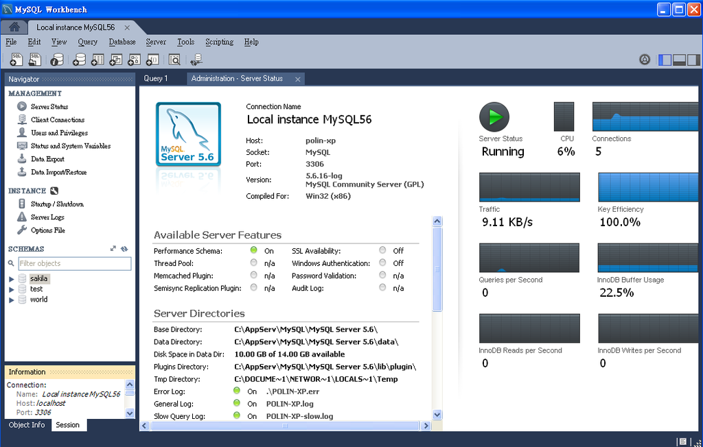Open Client Connections in Management

pos(58,120)
